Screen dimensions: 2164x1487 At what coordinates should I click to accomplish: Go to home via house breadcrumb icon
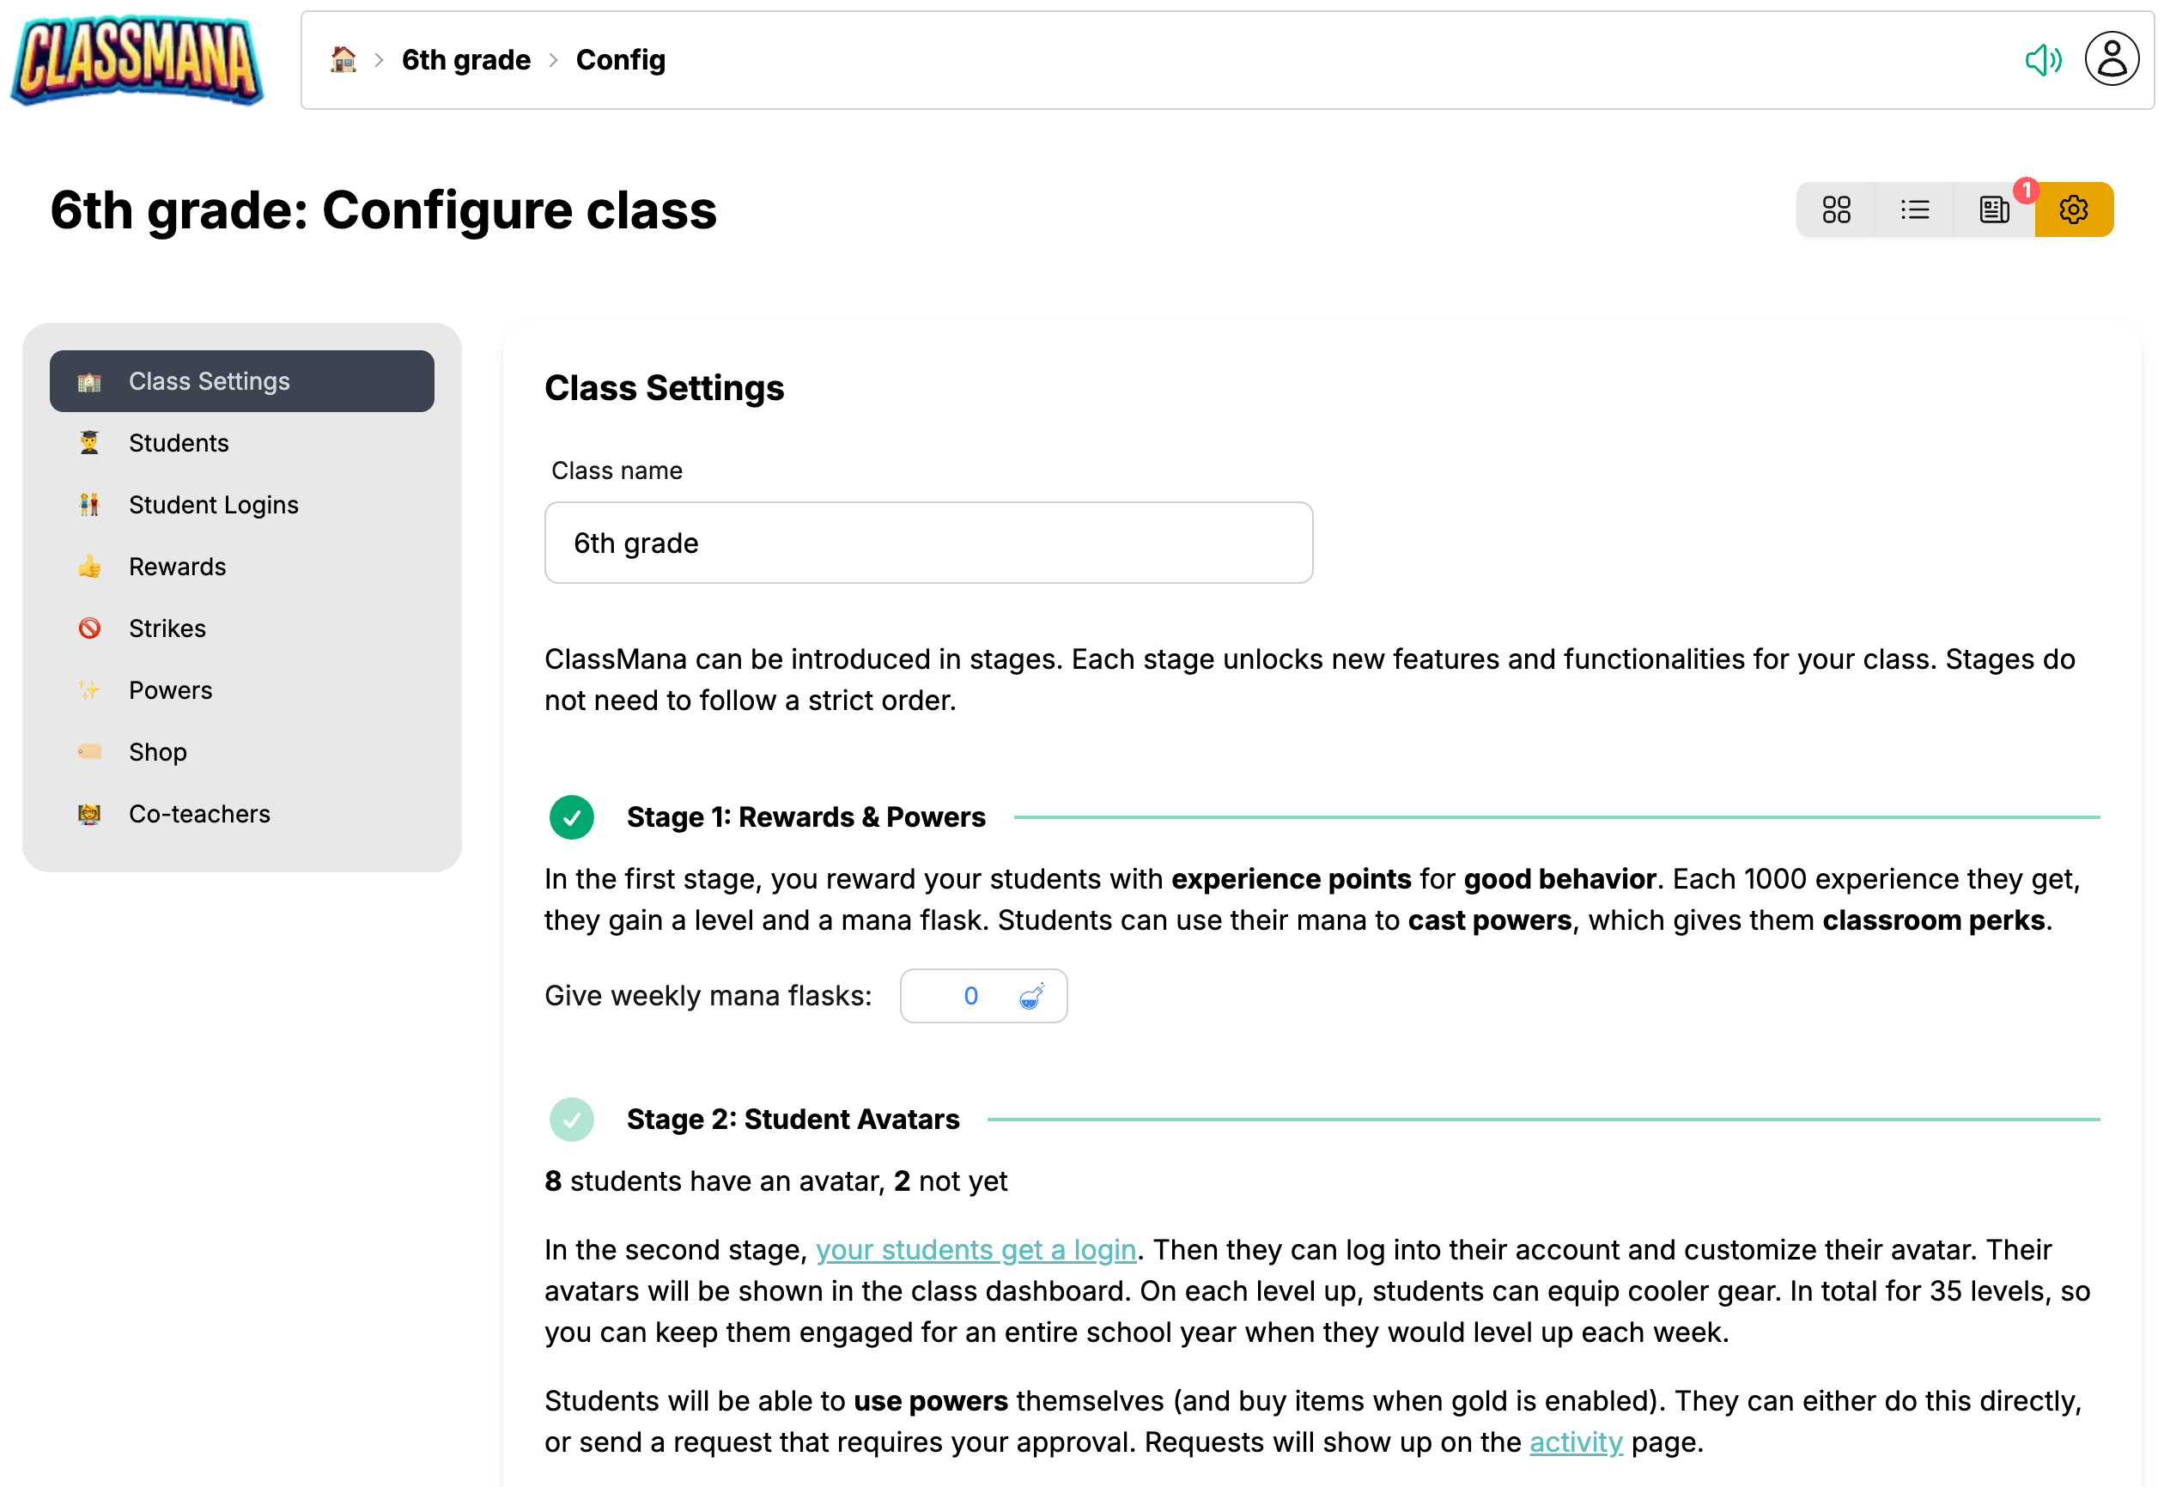pos(343,59)
